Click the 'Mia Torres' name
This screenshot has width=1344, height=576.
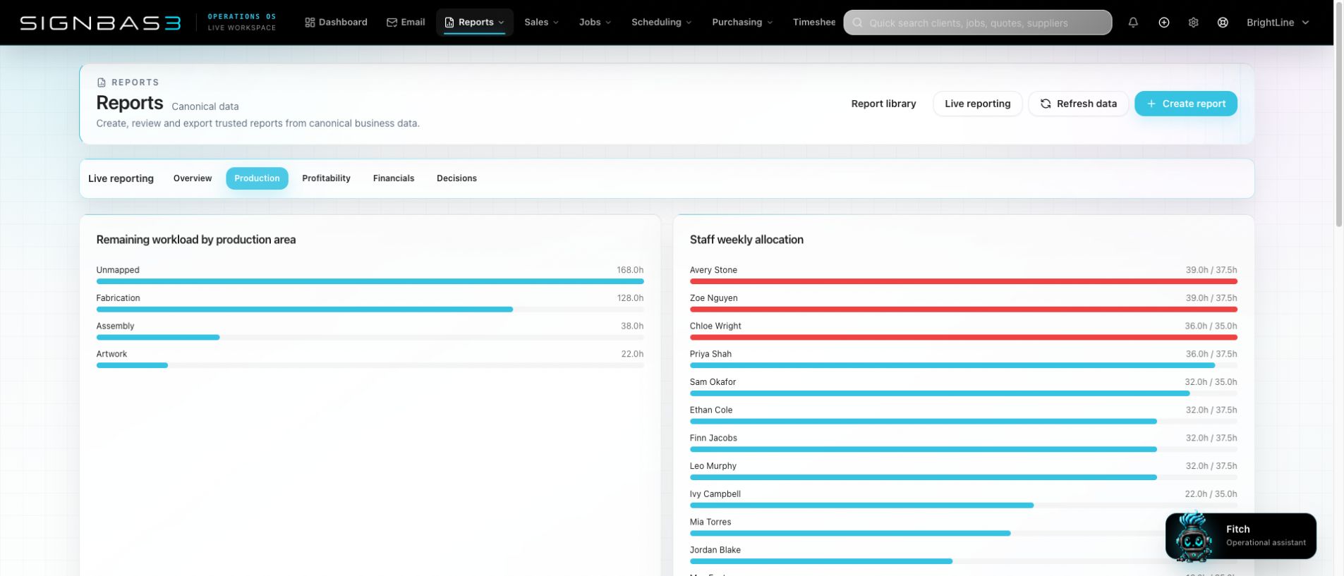(710, 522)
